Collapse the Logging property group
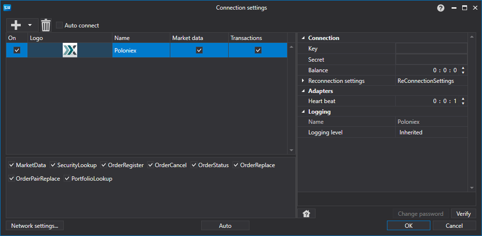This screenshot has width=482, height=236. pos(303,112)
